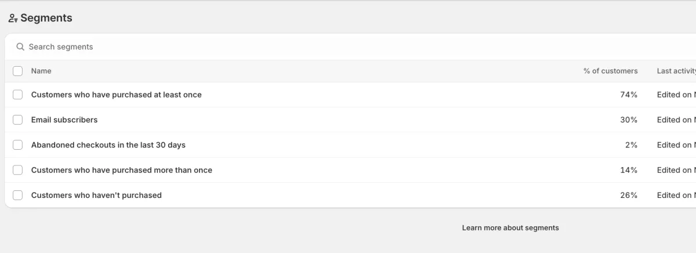Click the Last activity column header
Image resolution: width=696 pixels, height=253 pixels.
pyautogui.click(x=676, y=71)
